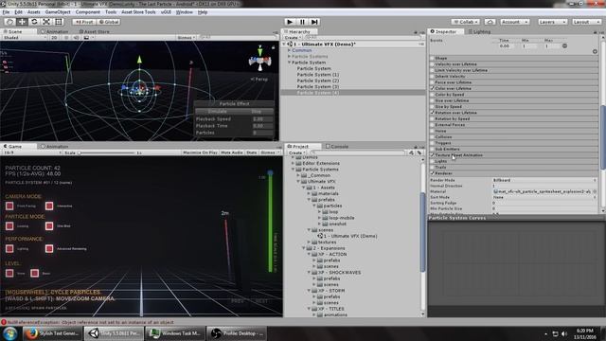
Task: Click Mute Audio in Game view
Action: pyautogui.click(x=232, y=153)
